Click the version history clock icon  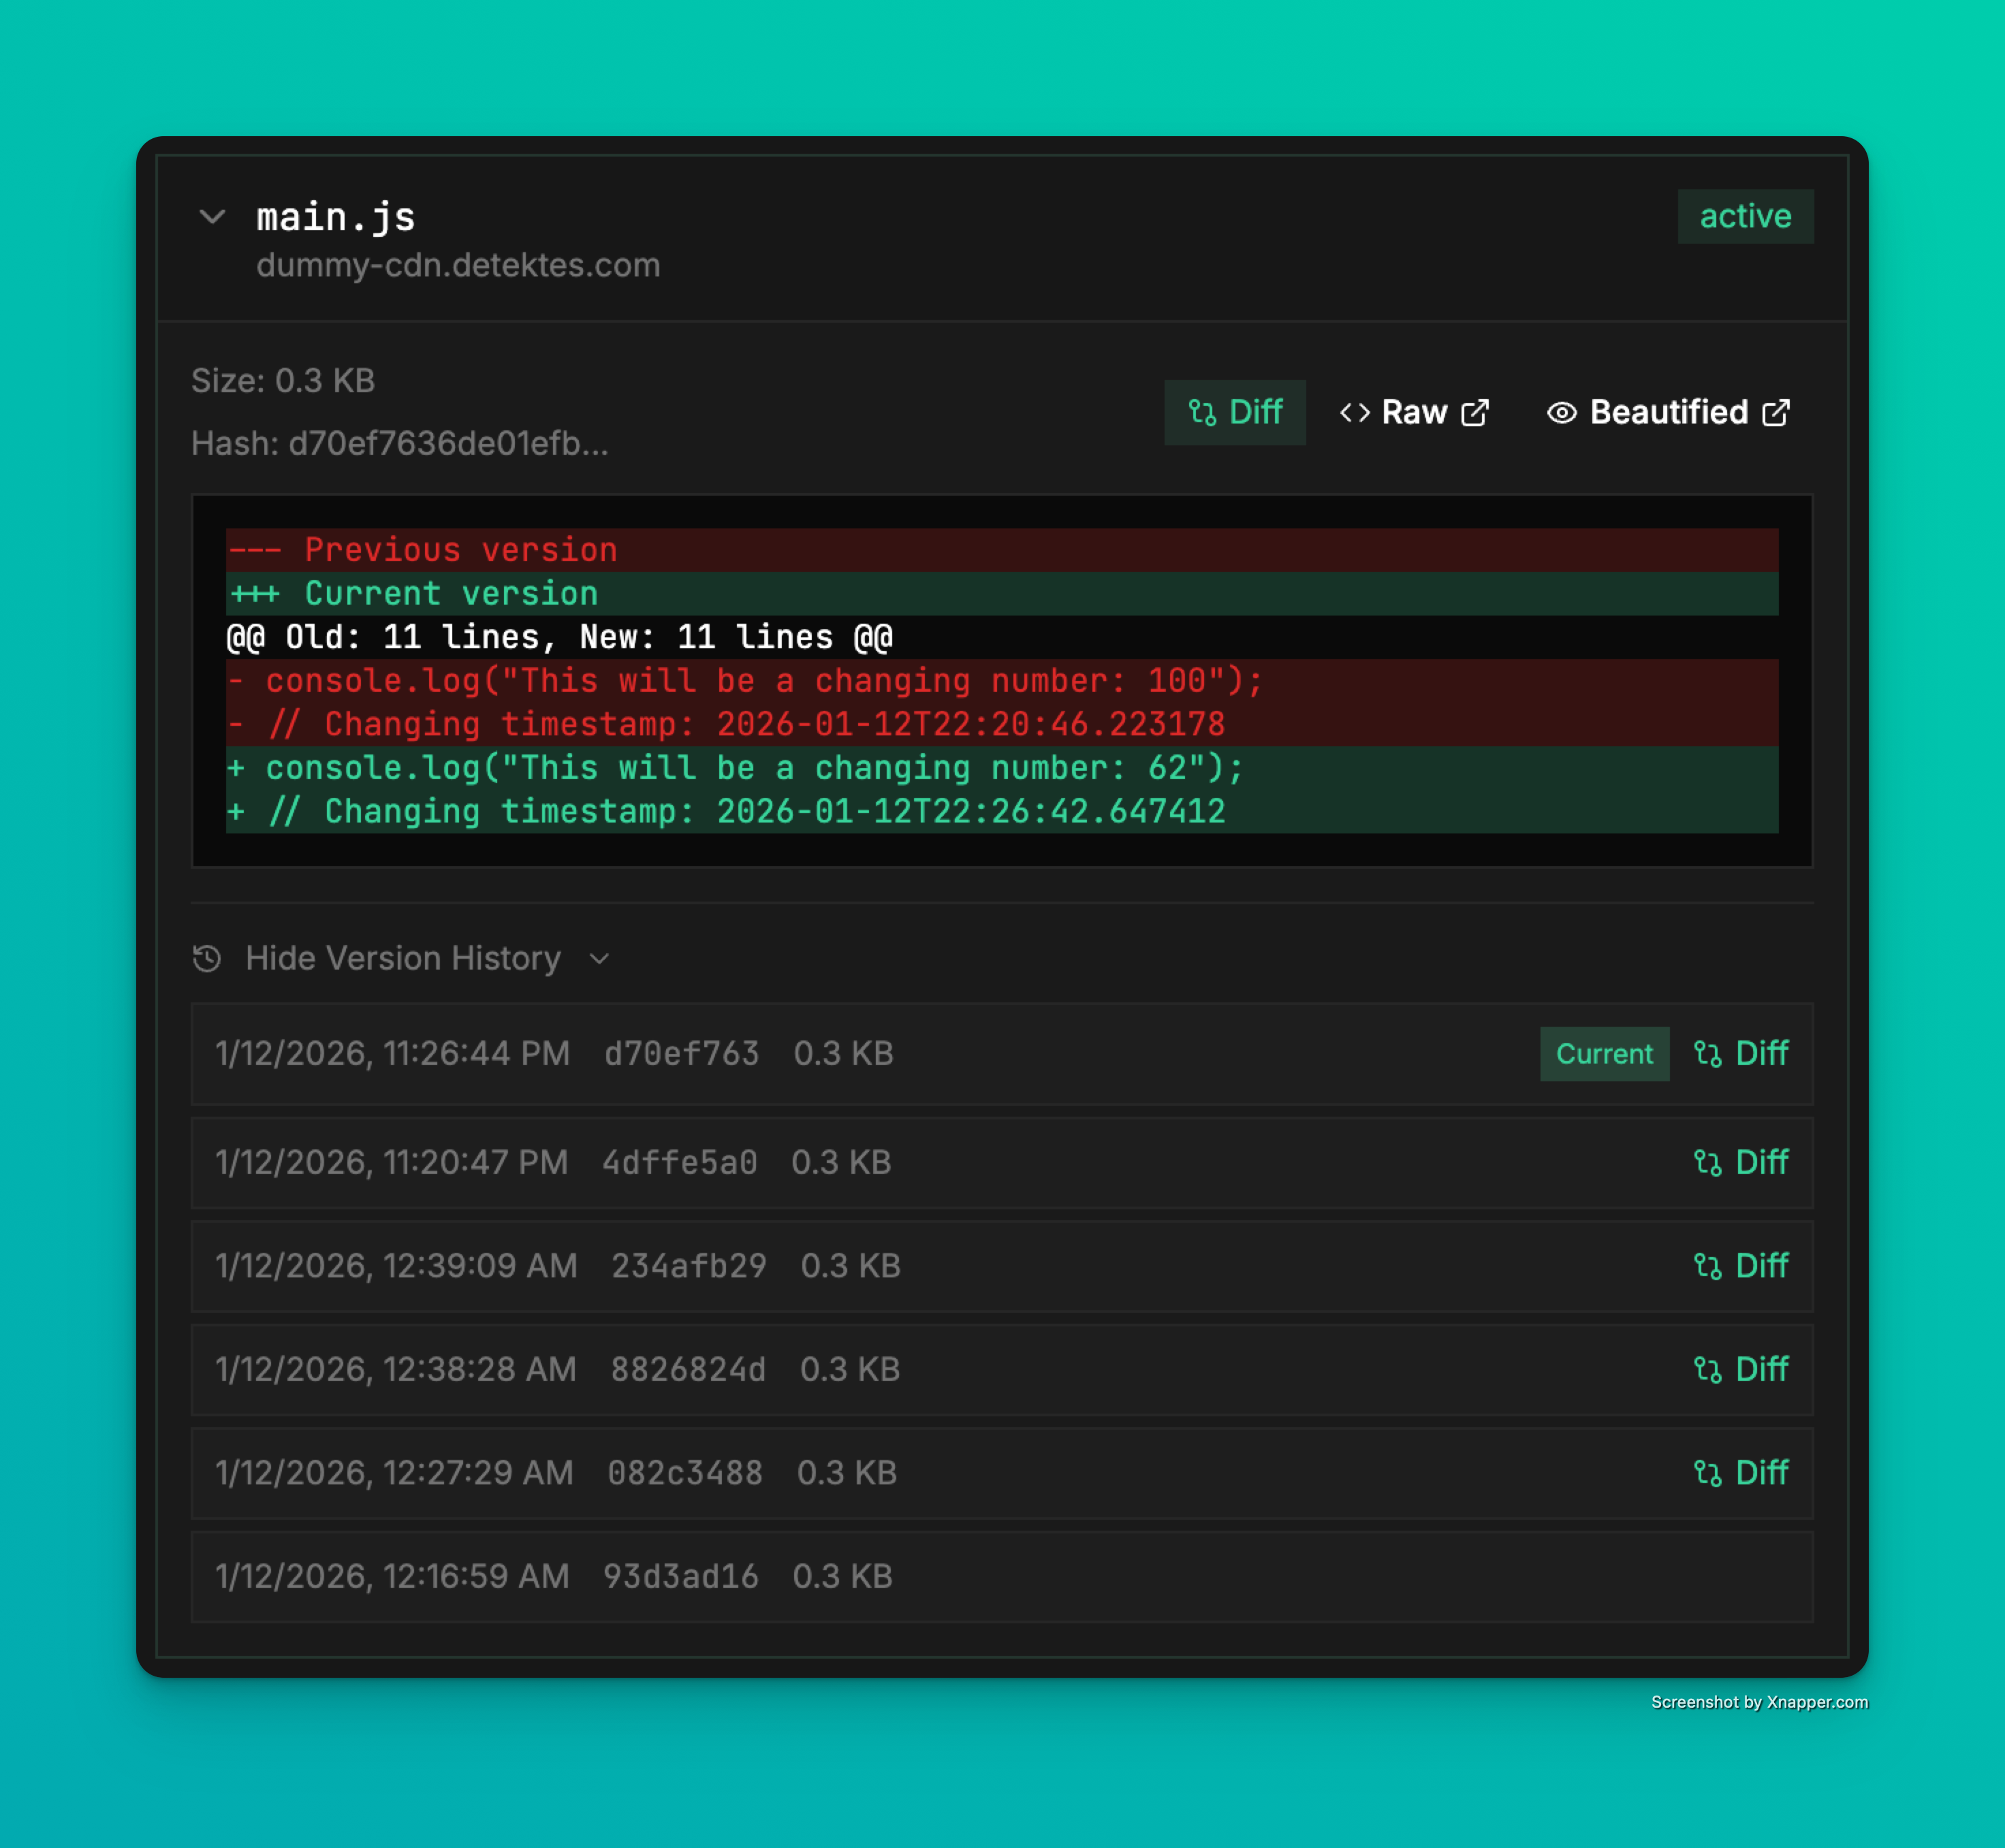207,958
